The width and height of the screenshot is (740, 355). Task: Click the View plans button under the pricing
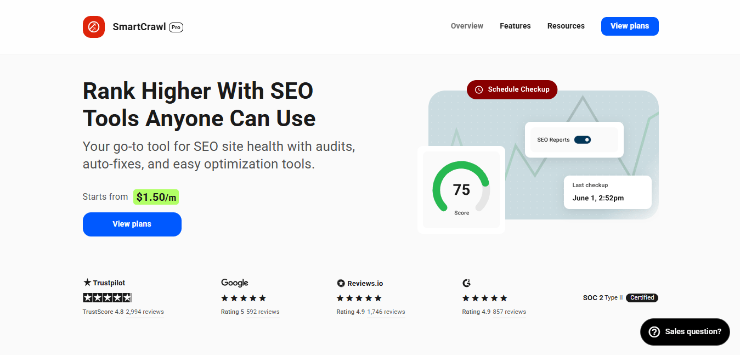[132, 224]
